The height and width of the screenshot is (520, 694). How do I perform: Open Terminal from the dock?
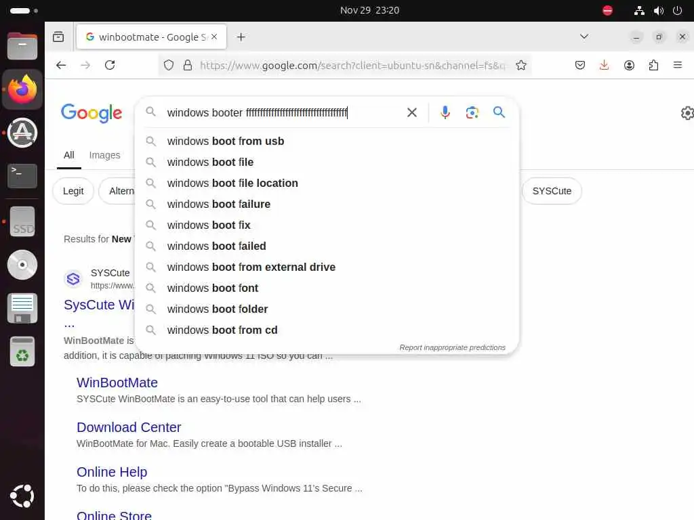(x=22, y=176)
